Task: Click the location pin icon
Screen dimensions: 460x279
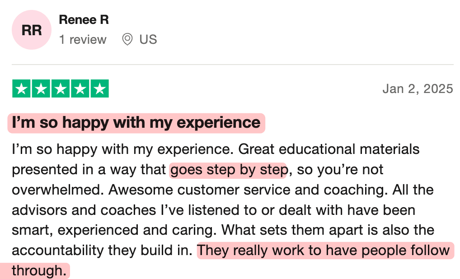Action: [x=127, y=40]
